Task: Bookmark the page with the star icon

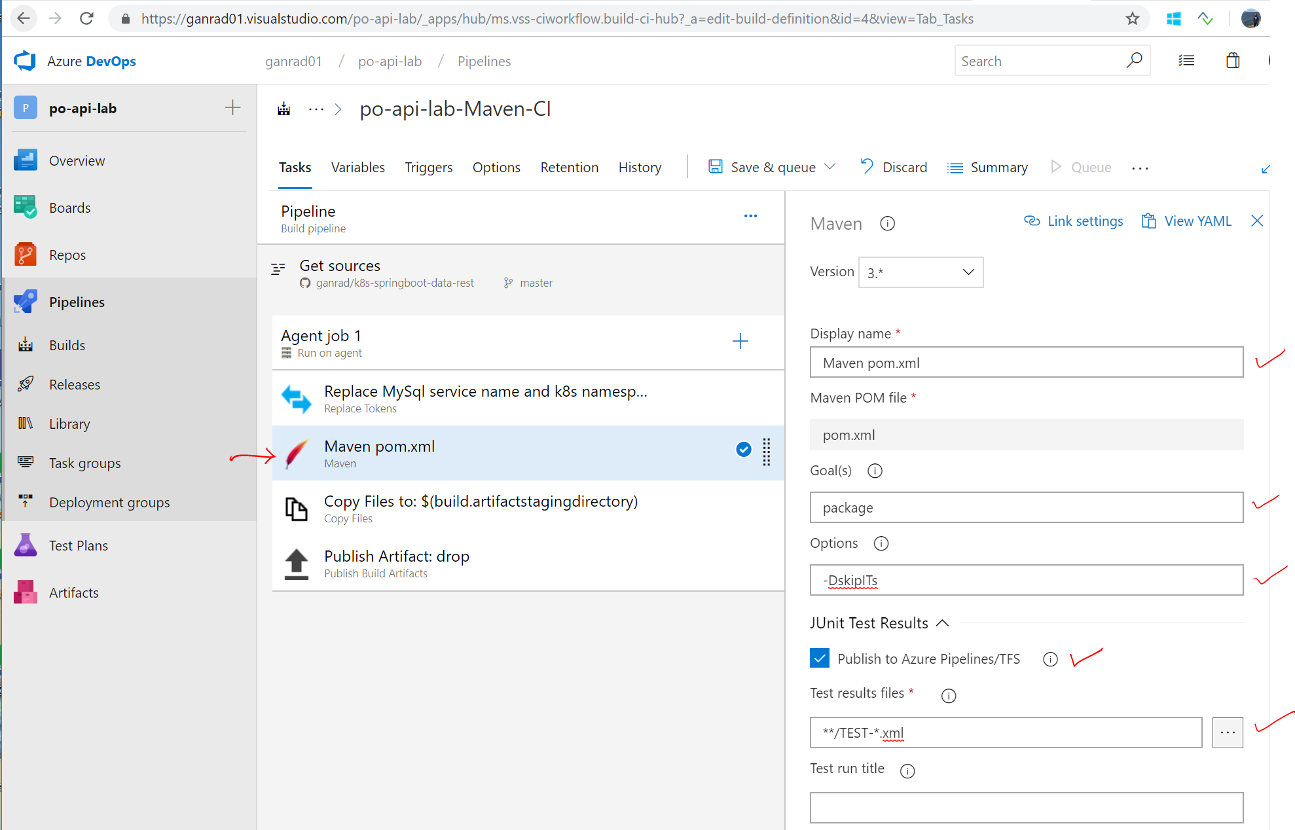Action: [x=1133, y=18]
